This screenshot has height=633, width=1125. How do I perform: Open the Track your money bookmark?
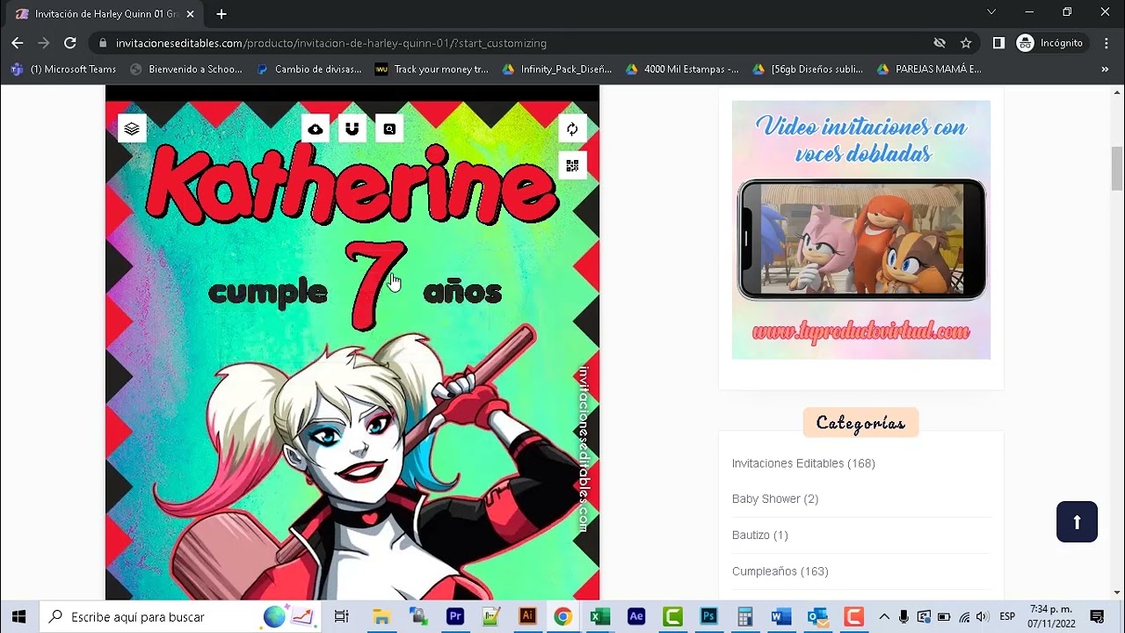432,69
